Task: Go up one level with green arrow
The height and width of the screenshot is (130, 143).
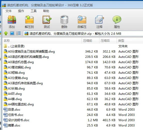Action: coord(6,33)
